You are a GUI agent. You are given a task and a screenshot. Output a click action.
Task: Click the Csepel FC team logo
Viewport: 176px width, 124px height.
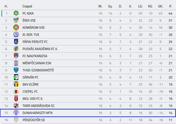tap(16, 91)
